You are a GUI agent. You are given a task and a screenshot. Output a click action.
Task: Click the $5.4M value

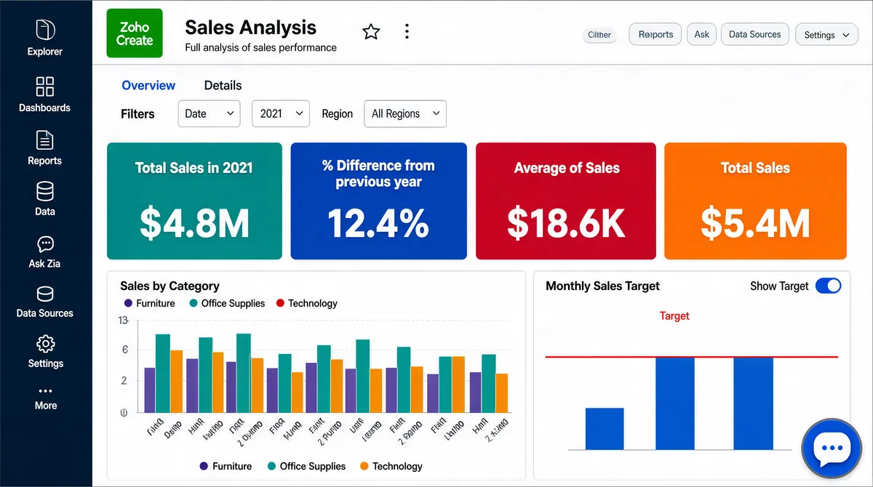coord(756,222)
